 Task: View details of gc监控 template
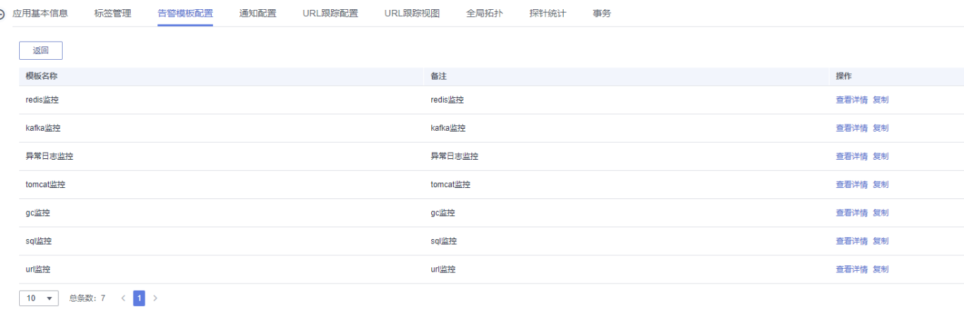tap(852, 212)
